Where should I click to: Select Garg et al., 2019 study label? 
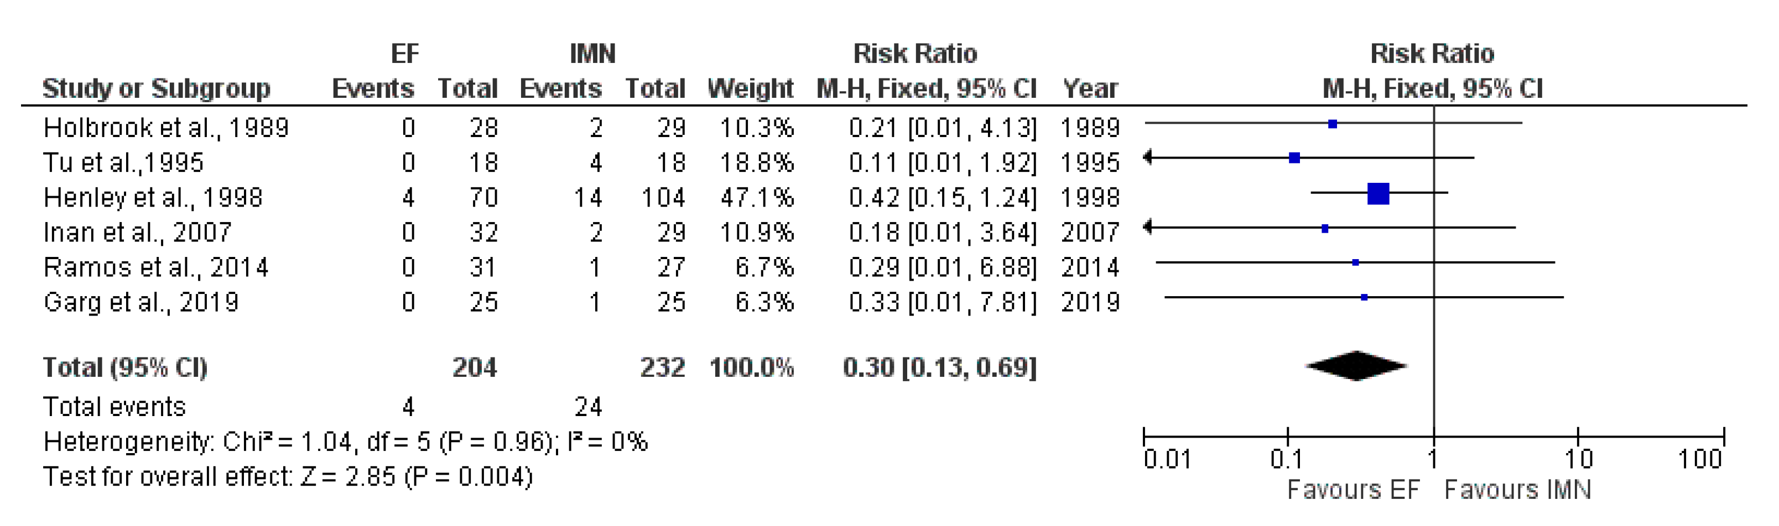tap(141, 302)
